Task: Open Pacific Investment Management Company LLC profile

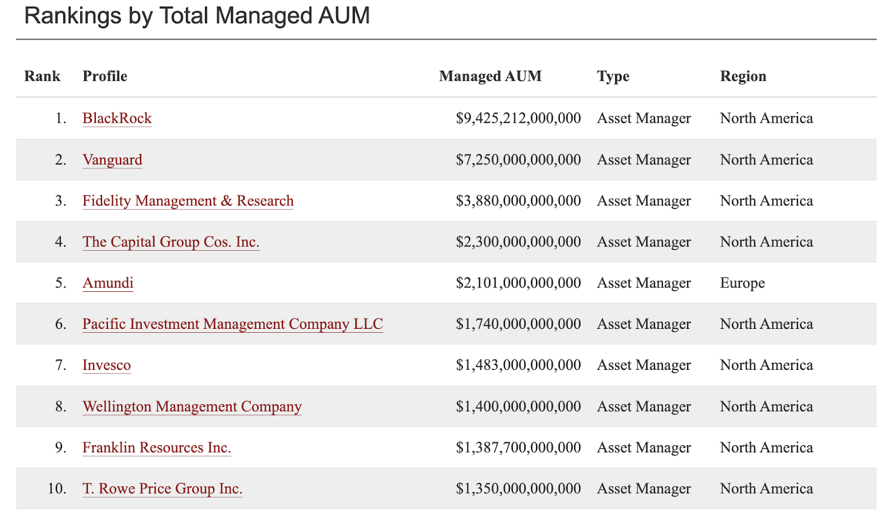Action: (232, 324)
